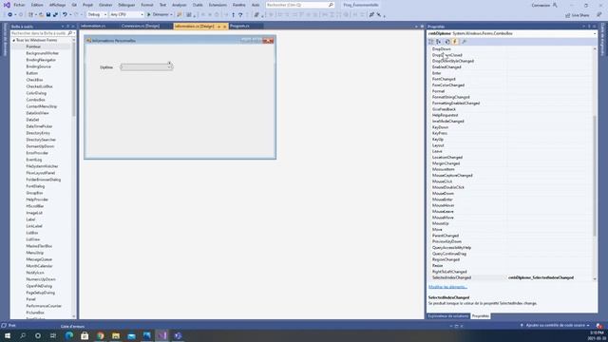This screenshot has height=342, width=608.
Task: Click the Live Share icon
Action: (x=568, y=15)
